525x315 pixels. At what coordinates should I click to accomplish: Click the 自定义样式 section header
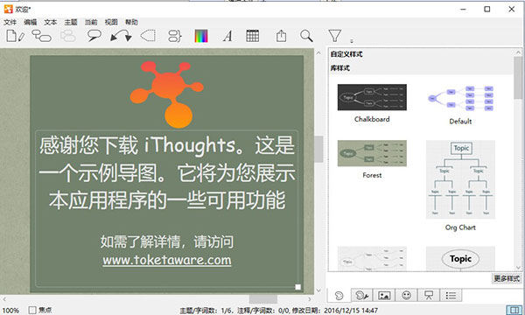346,54
